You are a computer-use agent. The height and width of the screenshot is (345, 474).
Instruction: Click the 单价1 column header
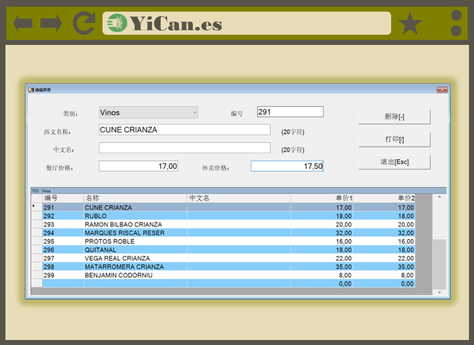click(322, 198)
